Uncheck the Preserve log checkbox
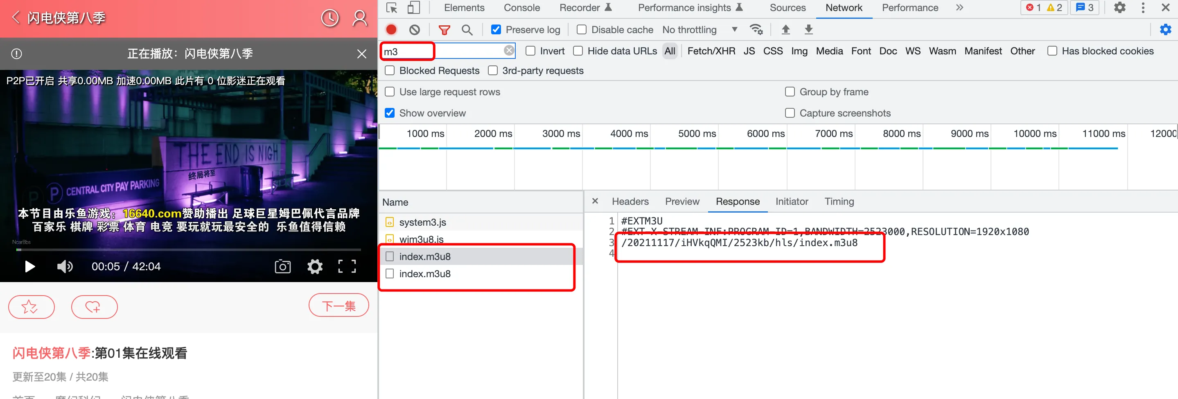 [496, 30]
